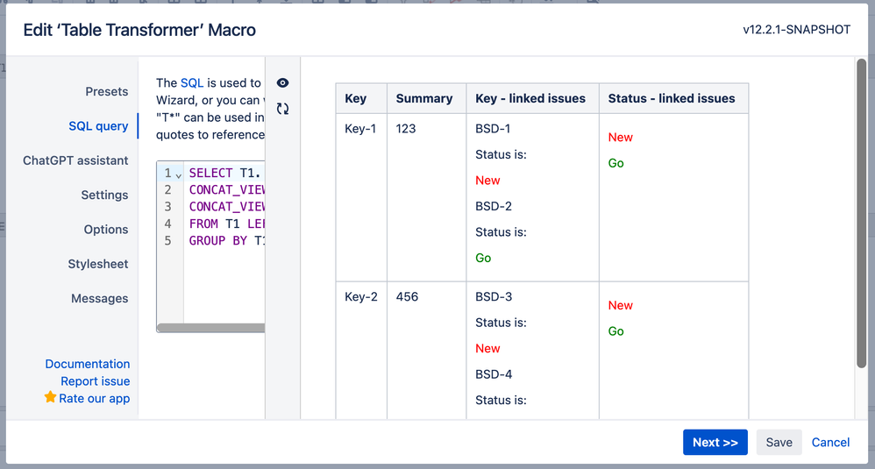Toggle the preview eye icon

click(x=283, y=83)
